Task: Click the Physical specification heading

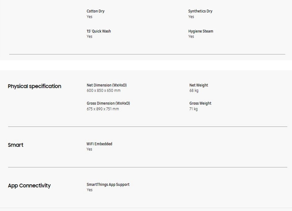Action: 34,86
